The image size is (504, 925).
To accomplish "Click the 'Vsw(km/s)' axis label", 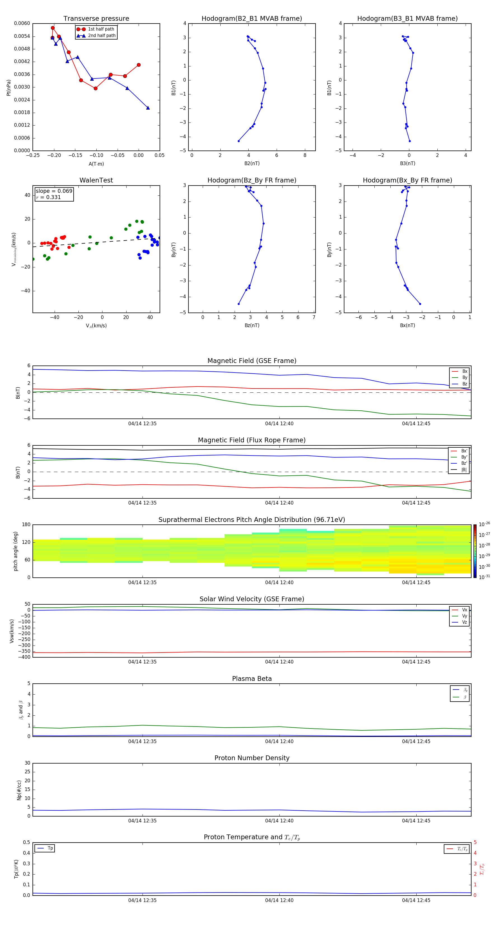I will pyautogui.click(x=11, y=631).
